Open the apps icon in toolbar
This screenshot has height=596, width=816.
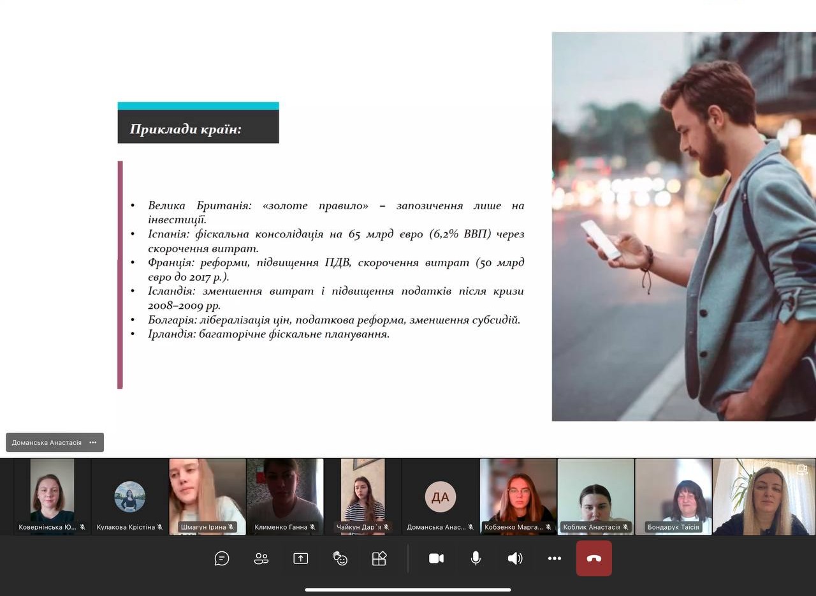click(x=379, y=558)
